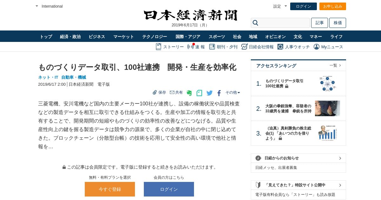Open ranking 2 arrest photo thumbnail

327,108
